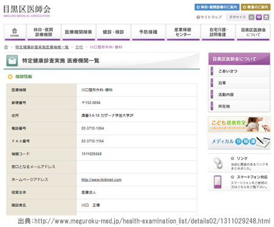The height and width of the screenshot is (227, 274).
Task: Click the green clipboard icon beside page title
Action: (x=12, y=60)
